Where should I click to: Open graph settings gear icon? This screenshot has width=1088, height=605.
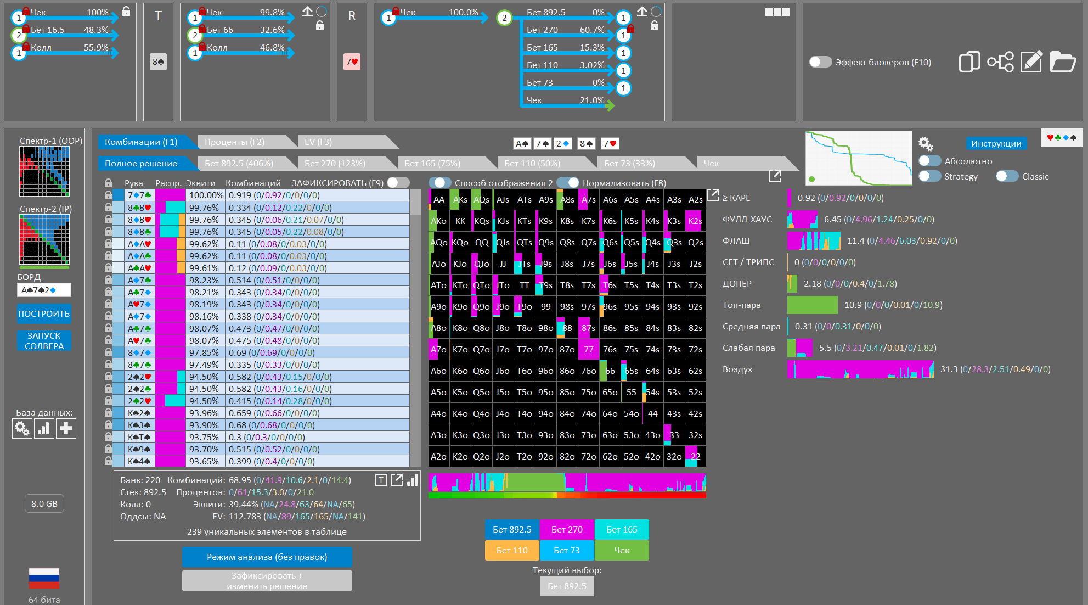[926, 144]
